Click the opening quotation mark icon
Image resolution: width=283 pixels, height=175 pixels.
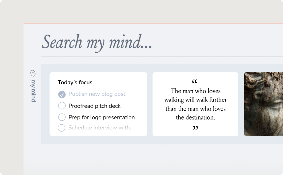[x=195, y=82]
